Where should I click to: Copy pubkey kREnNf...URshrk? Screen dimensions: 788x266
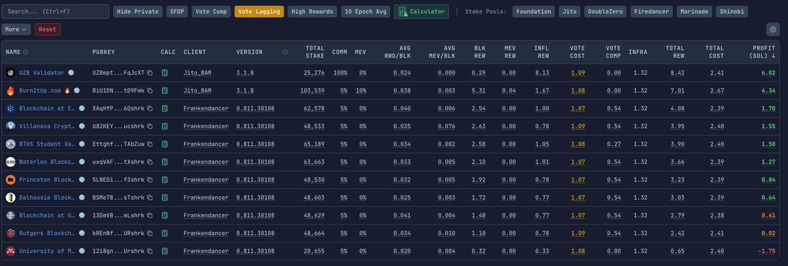150,233
